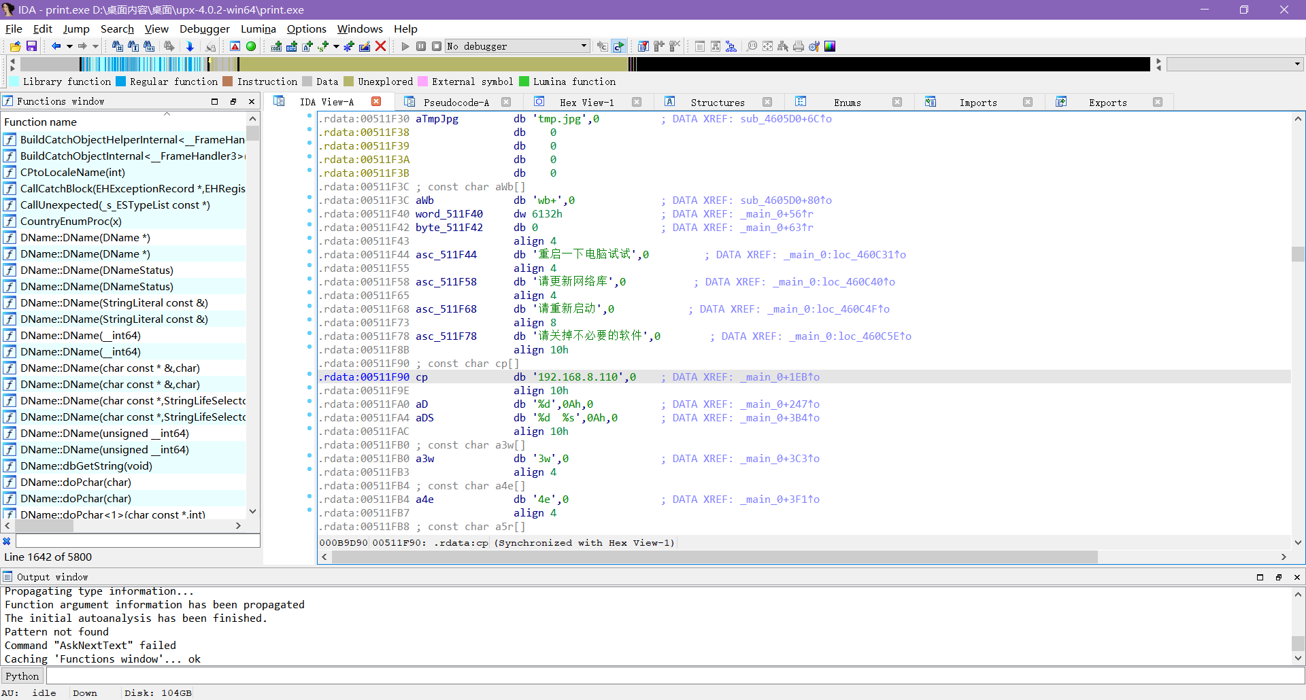1306x700 pixels.
Task: Close the IDA View-A tab
Action: (376, 101)
